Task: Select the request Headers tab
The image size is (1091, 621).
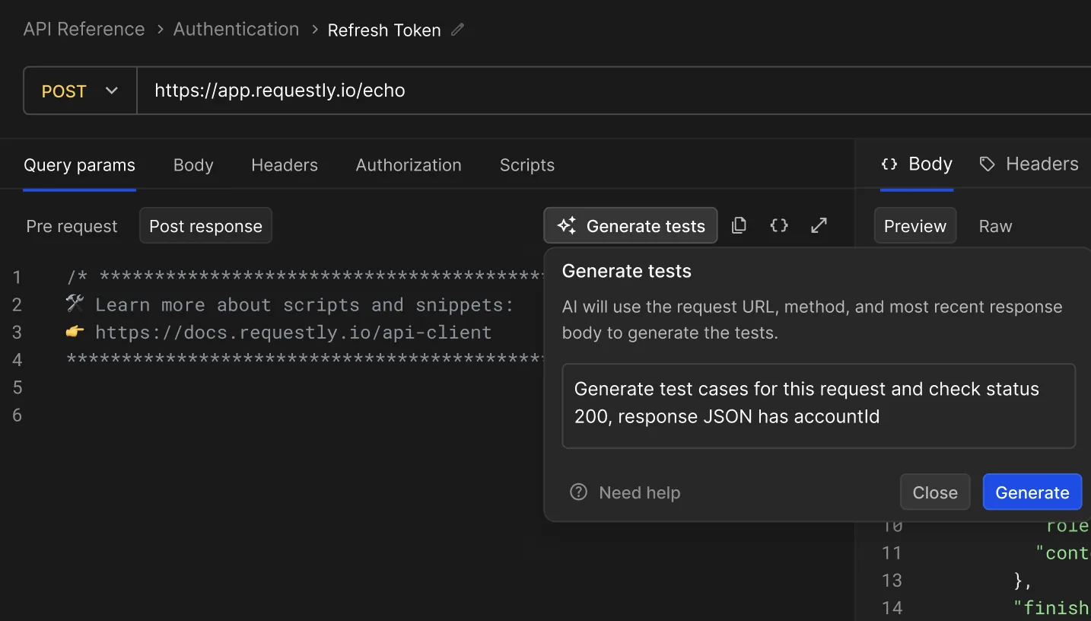Action: coord(285,165)
